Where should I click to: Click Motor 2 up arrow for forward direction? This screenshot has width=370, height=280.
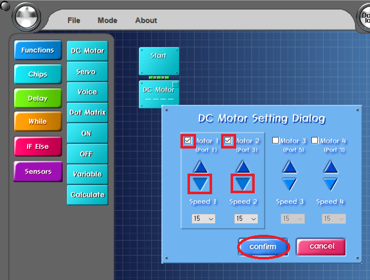[x=243, y=167]
